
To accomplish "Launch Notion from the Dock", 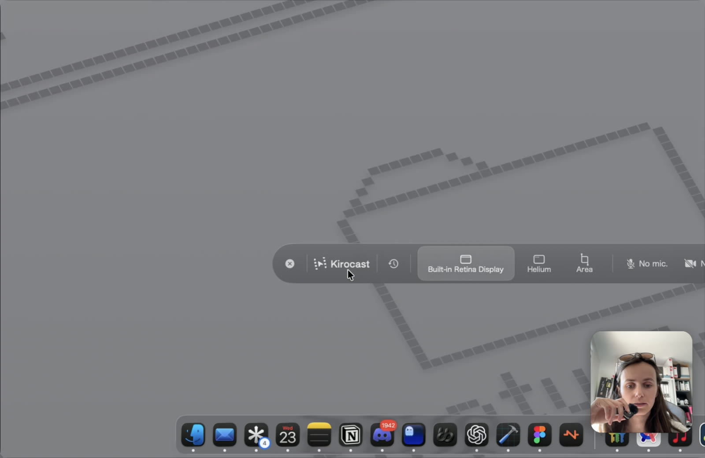I will [351, 435].
